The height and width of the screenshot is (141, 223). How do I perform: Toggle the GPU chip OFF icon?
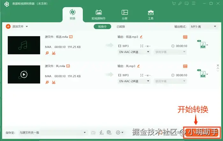[x=109, y=133]
